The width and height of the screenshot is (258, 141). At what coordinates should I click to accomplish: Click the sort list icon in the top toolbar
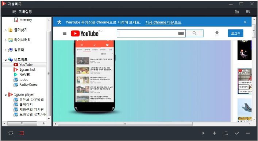248,12
